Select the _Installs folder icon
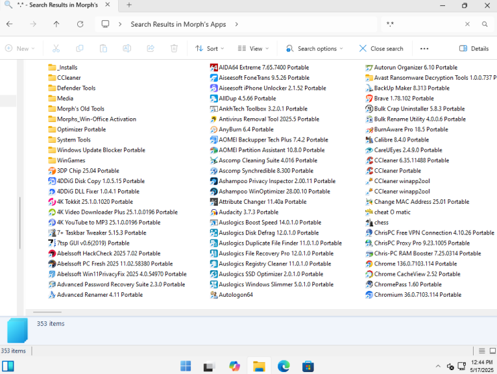This screenshot has height=374, width=497. (x=52, y=68)
